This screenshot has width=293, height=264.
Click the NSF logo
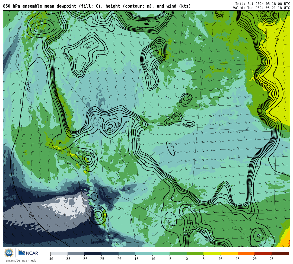pos(9,253)
